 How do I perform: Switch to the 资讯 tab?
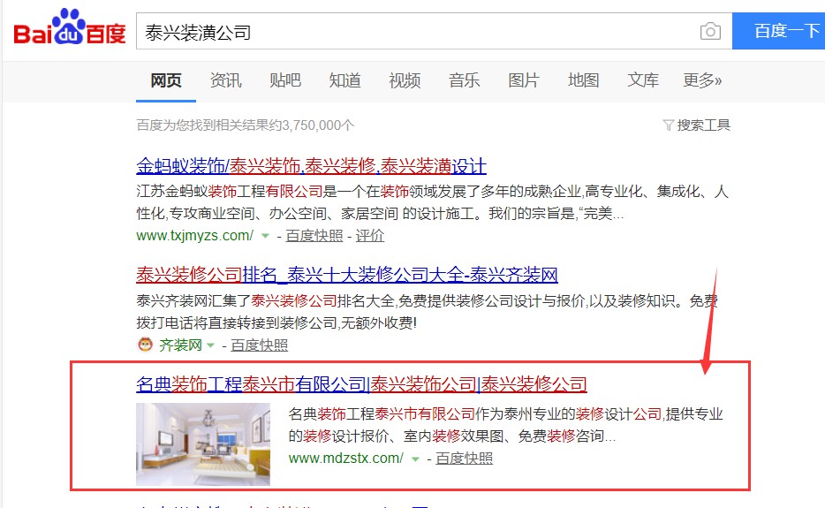coord(225,80)
